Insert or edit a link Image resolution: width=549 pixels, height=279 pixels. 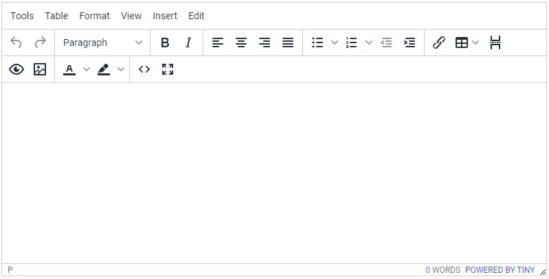[438, 43]
